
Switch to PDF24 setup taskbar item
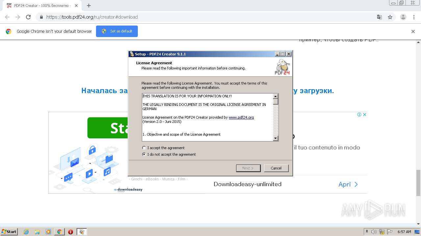(82, 232)
